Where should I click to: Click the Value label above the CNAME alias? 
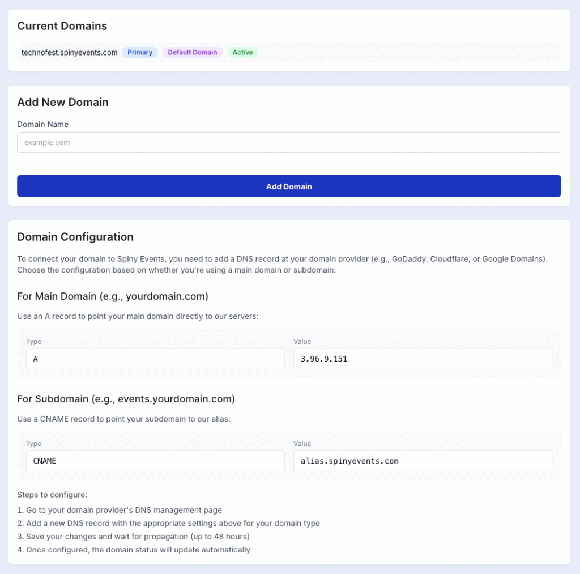(x=302, y=444)
